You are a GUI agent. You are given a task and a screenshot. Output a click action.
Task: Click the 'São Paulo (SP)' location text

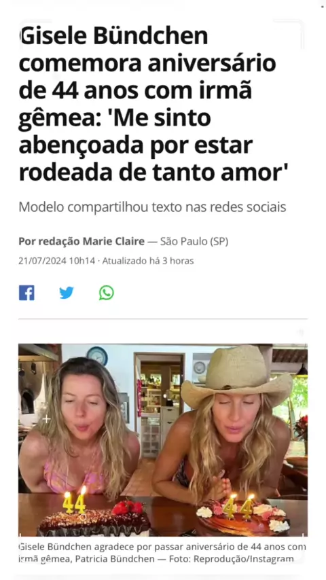click(x=194, y=242)
